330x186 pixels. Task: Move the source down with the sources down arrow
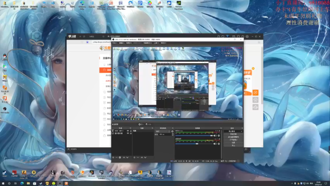(x=127, y=157)
